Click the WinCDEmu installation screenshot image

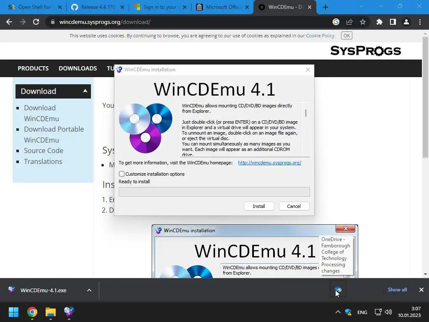click(255, 251)
